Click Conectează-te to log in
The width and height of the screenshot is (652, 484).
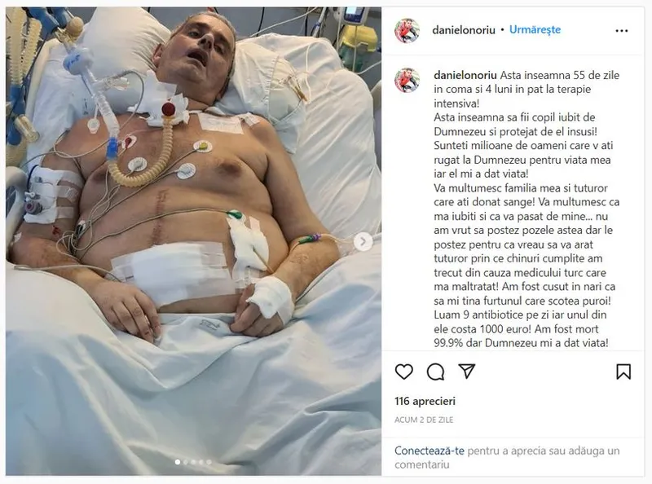[430, 451]
